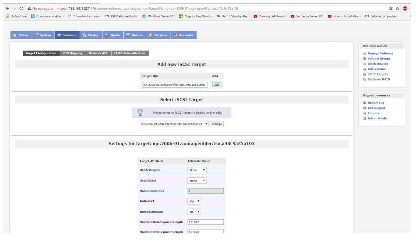
Task: Click the MaxConnections value field
Action: pyautogui.click(x=206, y=191)
